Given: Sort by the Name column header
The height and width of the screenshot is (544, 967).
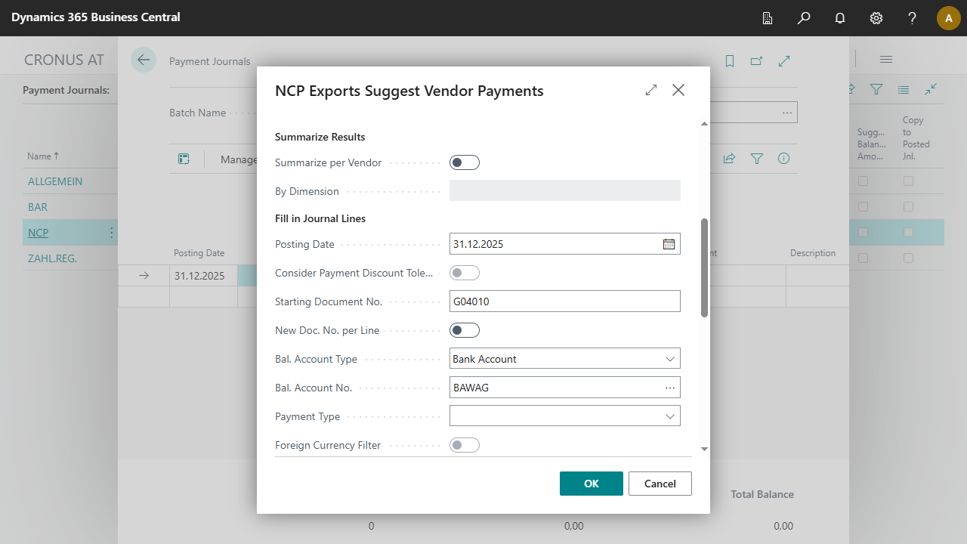Looking at the screenshot, I should (42, 156).
